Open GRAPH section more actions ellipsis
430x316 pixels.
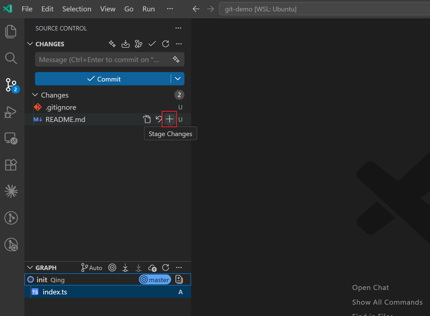point(179,267)
